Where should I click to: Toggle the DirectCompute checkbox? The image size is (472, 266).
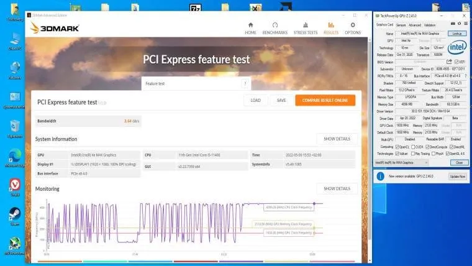click(427, 147)
